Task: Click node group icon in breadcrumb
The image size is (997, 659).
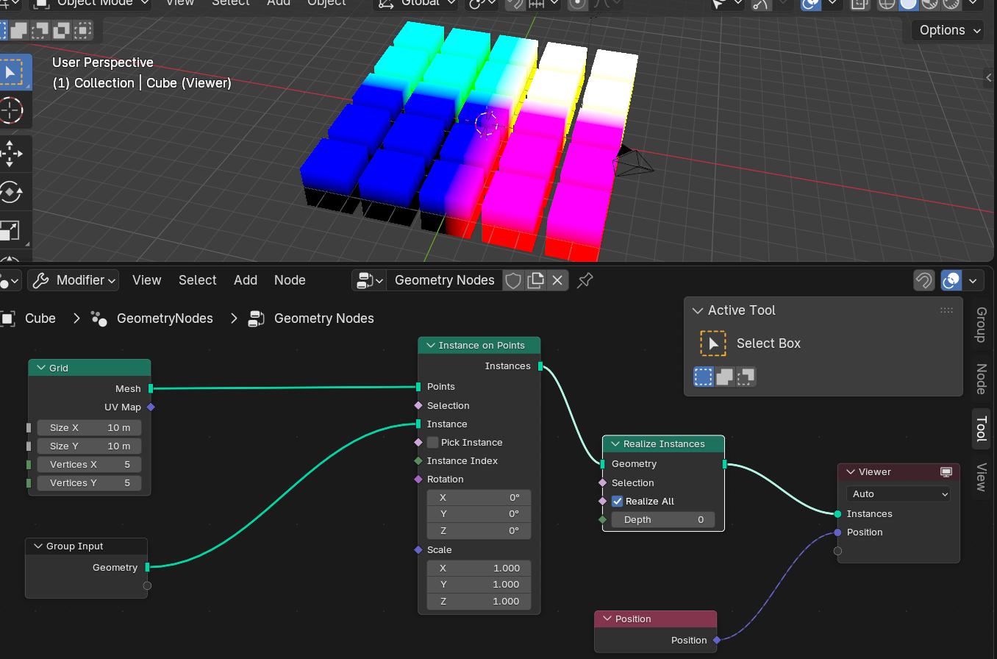Action: point(256,318)
